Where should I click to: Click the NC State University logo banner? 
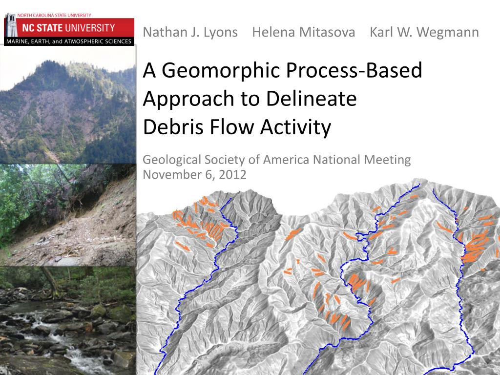point(69,29)
